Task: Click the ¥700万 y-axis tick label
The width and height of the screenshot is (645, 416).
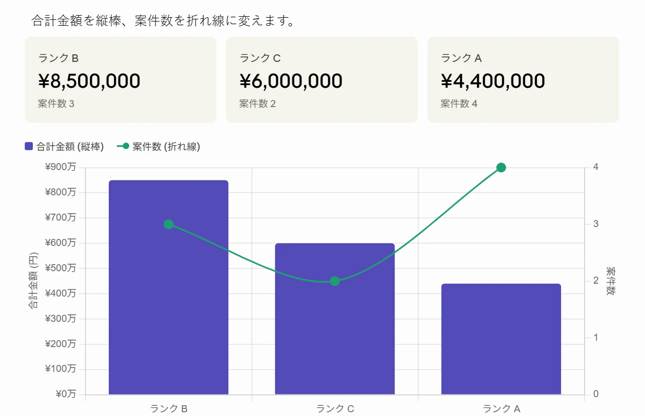Action: [x=60, y=217]
